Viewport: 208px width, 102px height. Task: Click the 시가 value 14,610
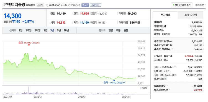[61, 23]
